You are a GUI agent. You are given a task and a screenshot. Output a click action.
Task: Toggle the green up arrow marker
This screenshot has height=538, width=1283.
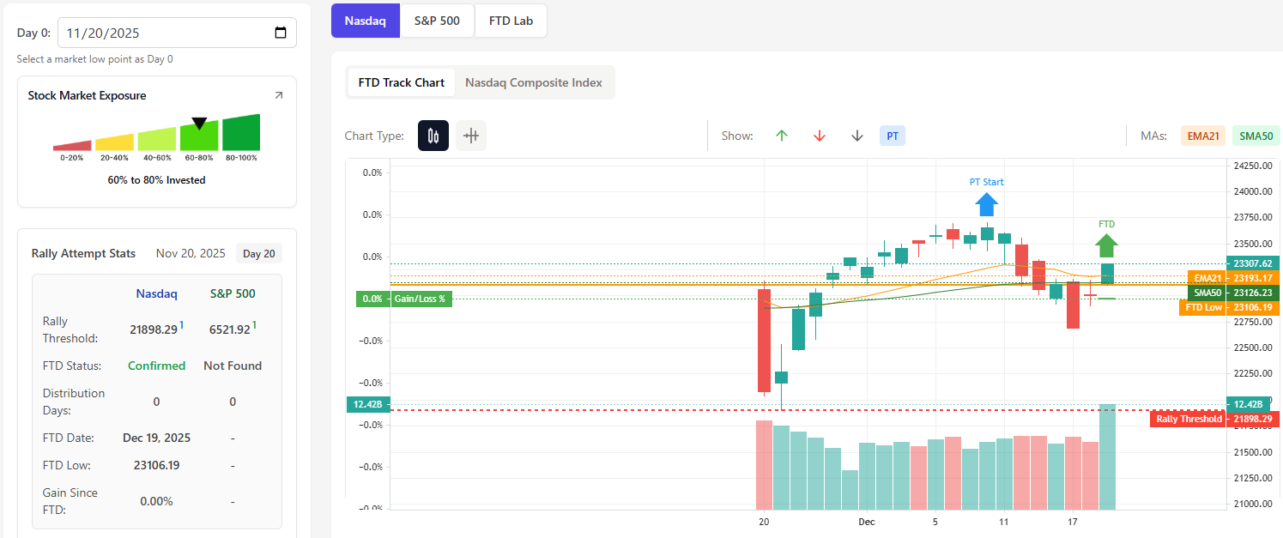(781, 136)
